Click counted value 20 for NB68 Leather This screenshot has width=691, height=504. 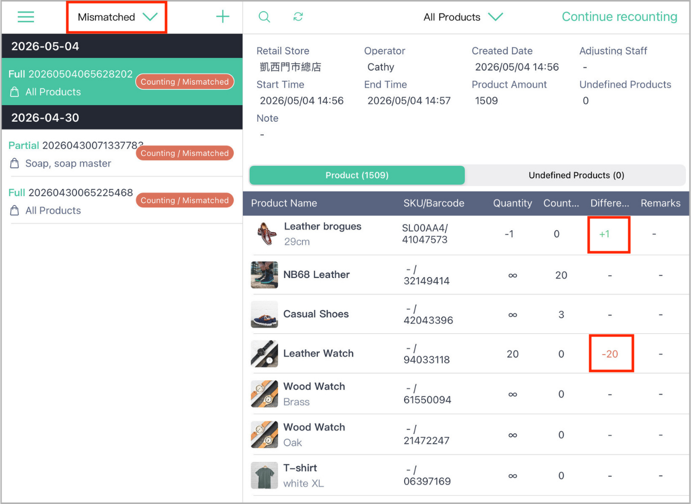(x=561, y=275)
